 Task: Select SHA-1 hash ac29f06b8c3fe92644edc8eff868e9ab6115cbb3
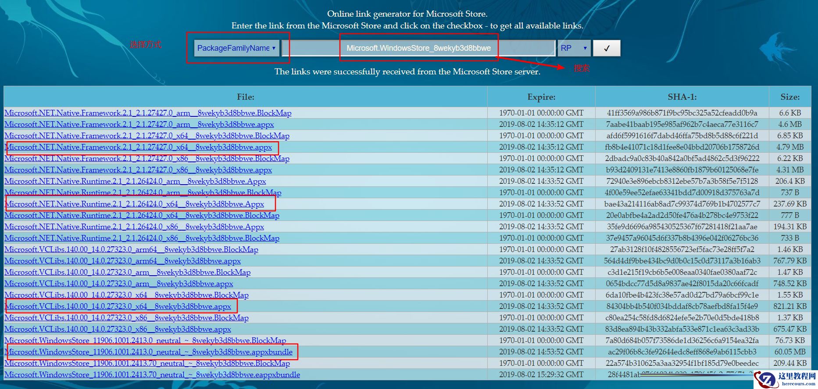click(682, 352)
